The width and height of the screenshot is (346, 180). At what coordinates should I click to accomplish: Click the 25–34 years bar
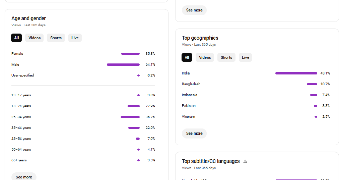130,117
